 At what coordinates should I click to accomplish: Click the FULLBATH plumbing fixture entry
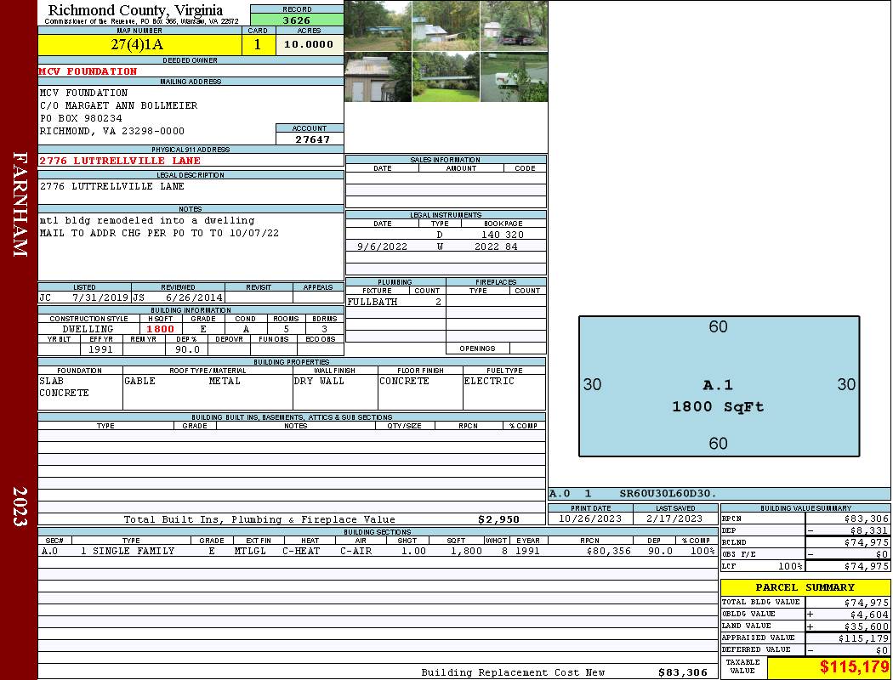click(373, 302)
